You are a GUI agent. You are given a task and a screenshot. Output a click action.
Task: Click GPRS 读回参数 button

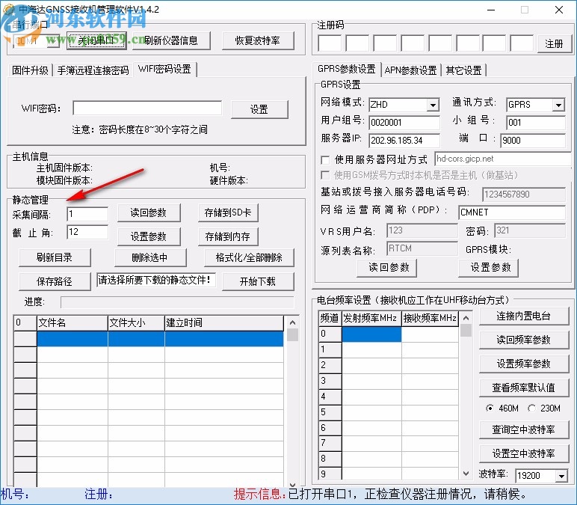[386, 267]
